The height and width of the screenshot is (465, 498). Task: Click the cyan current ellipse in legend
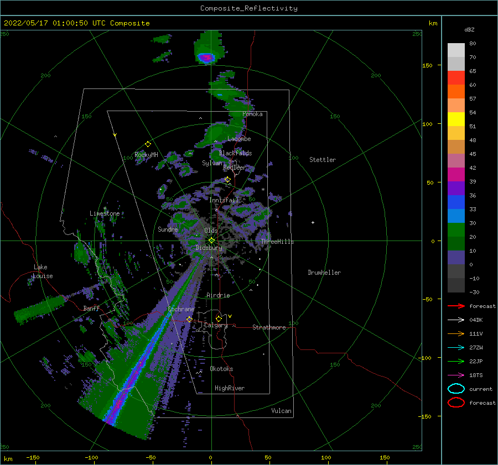[x=456, y=389]
